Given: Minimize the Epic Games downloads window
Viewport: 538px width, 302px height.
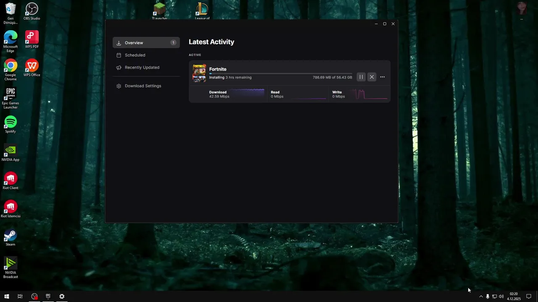Looking at the screenshot, I should tap(376, 24).
